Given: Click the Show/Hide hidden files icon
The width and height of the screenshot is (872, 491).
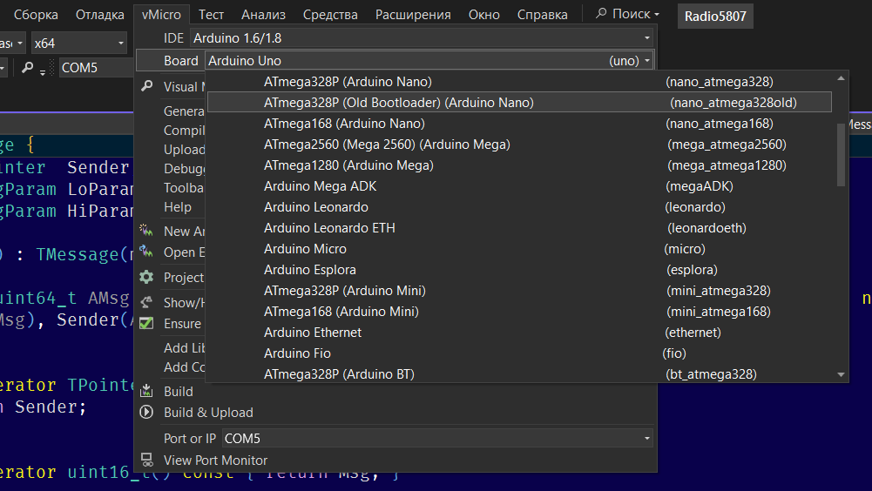Looking at the screenshot, I should (x=146, y=302).
